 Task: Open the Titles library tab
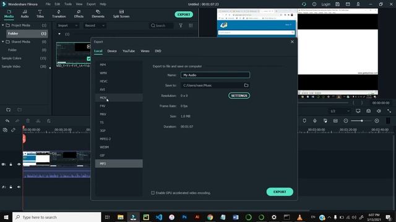pyautogui.click(x=40, y=14)
